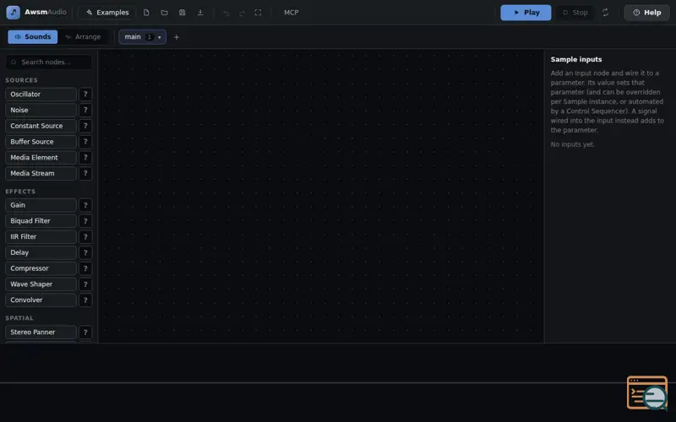Show help for the Oscillator node

tap(85, 95)
